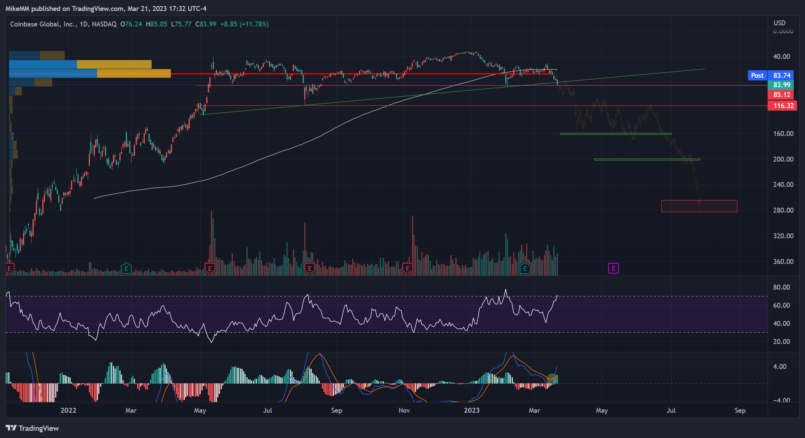Image resolution: width=805 pixels, height=438 pixels.
Task: Click the 2023 label on the time axis
Action: coord(472,410)
